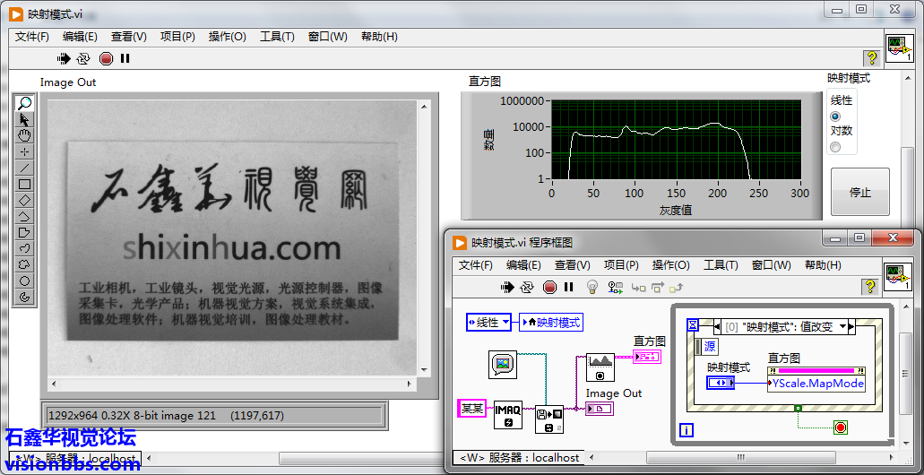Open 窗口(W) menu in block diagram
Image resolution: width=924 pixels, height=475 pixels.
click(772, 265)
